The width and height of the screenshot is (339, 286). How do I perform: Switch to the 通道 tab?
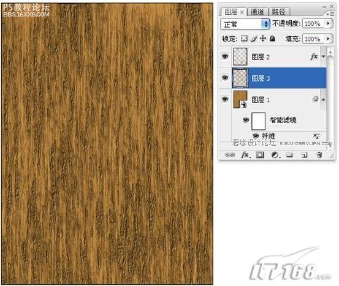[257, 12]
